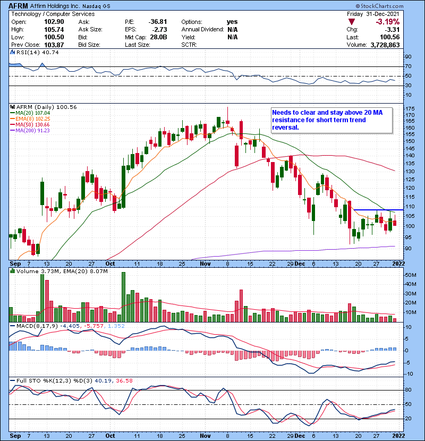Click the Prev Close value 103.87

(54, 45)
